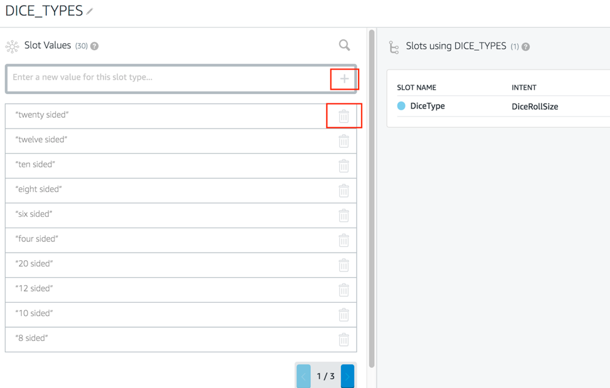This screenshot has height=388, width=610.
Task: Remove the "ten sided" value via trash
Action: [344, 165]
